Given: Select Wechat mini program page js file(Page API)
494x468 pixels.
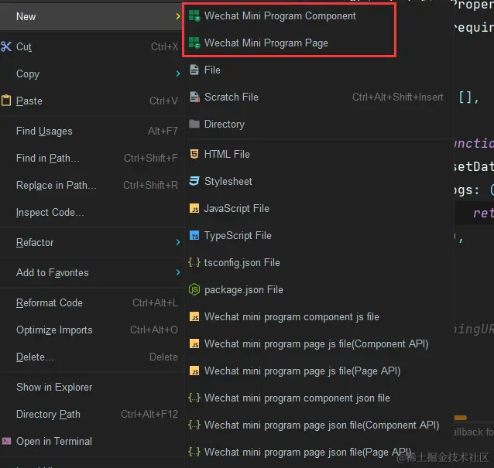Looking at the screenshot, I should pos(319,371).
